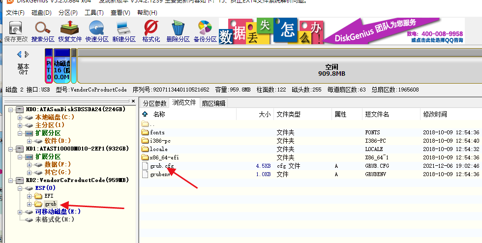Open the Search Partition (搜索分区) tool
The height and width of the screenshot is (243, 482).
click(x=43, y=31)
